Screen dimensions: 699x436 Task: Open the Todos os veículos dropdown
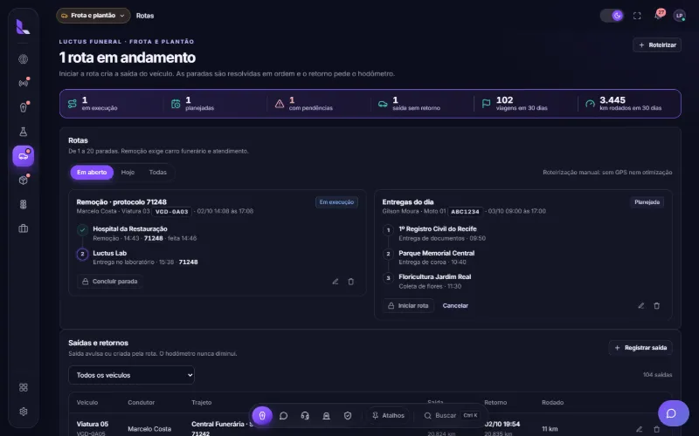tap(132, 375)
